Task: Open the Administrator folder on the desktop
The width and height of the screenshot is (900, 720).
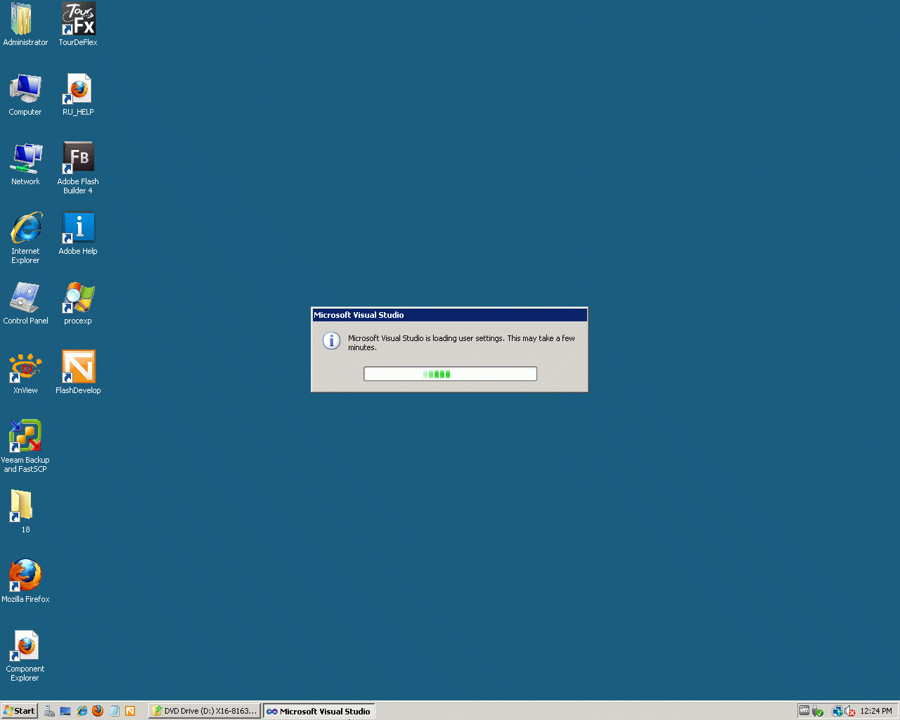Action: [25, 24]
